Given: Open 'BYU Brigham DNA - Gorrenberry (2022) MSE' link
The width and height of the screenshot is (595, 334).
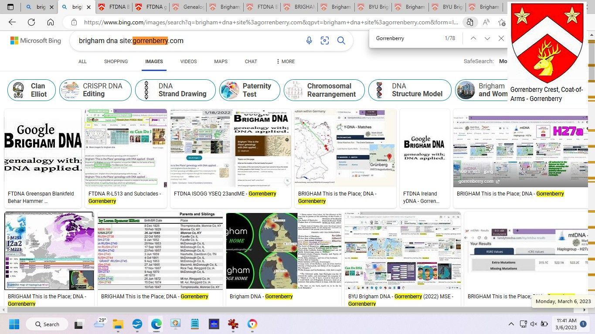Looking at the screenshot, I should tap(401, 300).
